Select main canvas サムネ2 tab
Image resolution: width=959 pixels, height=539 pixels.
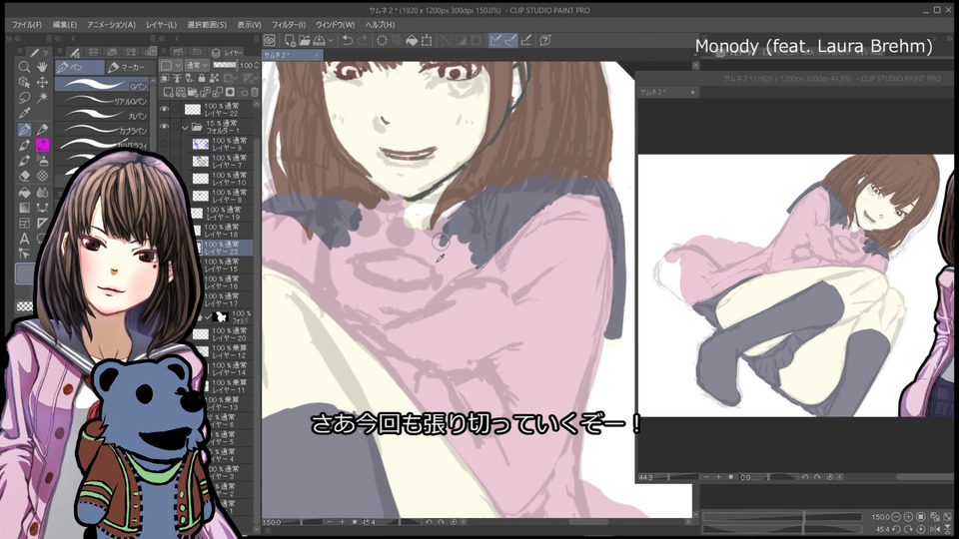tap(292, 55)
